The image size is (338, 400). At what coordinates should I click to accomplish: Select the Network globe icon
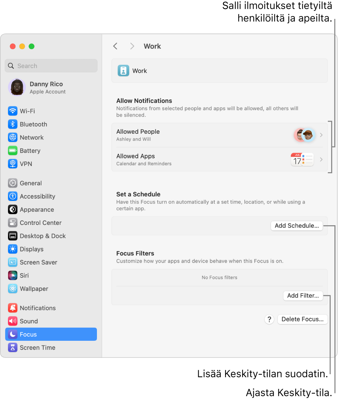pos(12,137)
